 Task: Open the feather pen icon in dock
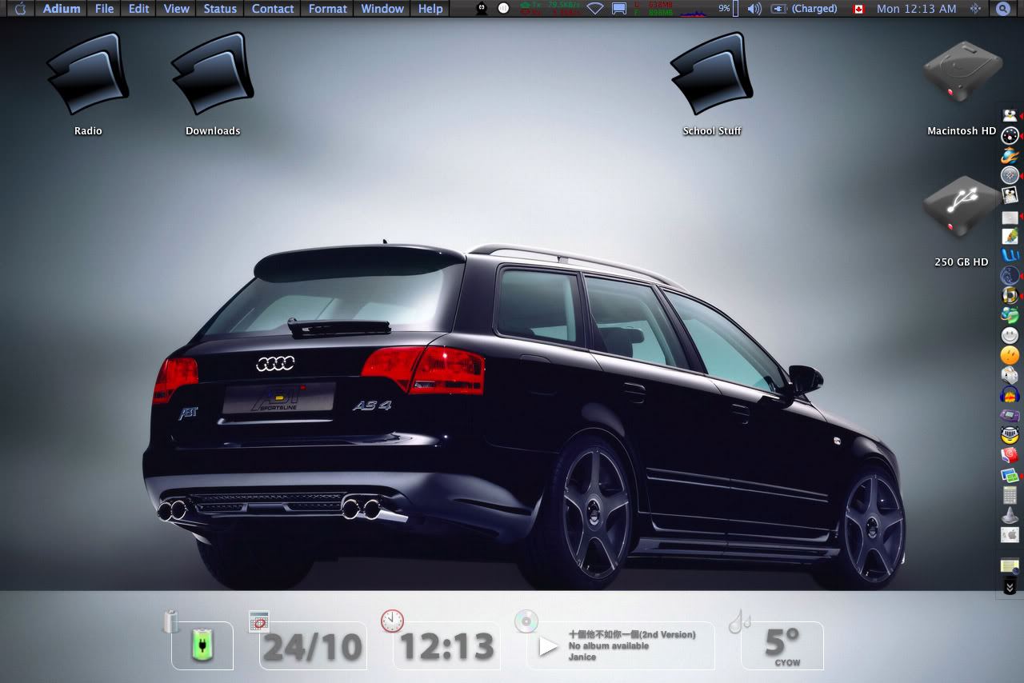coord(1010,236)
